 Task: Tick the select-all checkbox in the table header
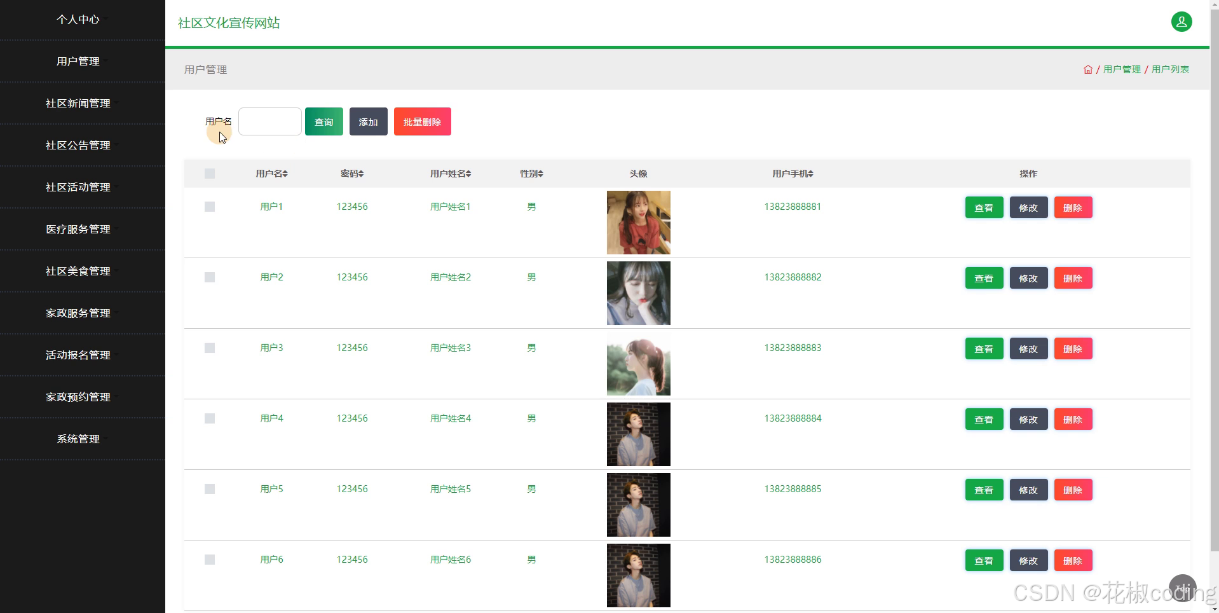click(x=210, y=174)
